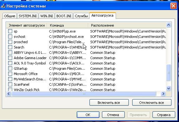Click the Применить button
This screenshot has width=179, height=122.
tap(138, 115)
